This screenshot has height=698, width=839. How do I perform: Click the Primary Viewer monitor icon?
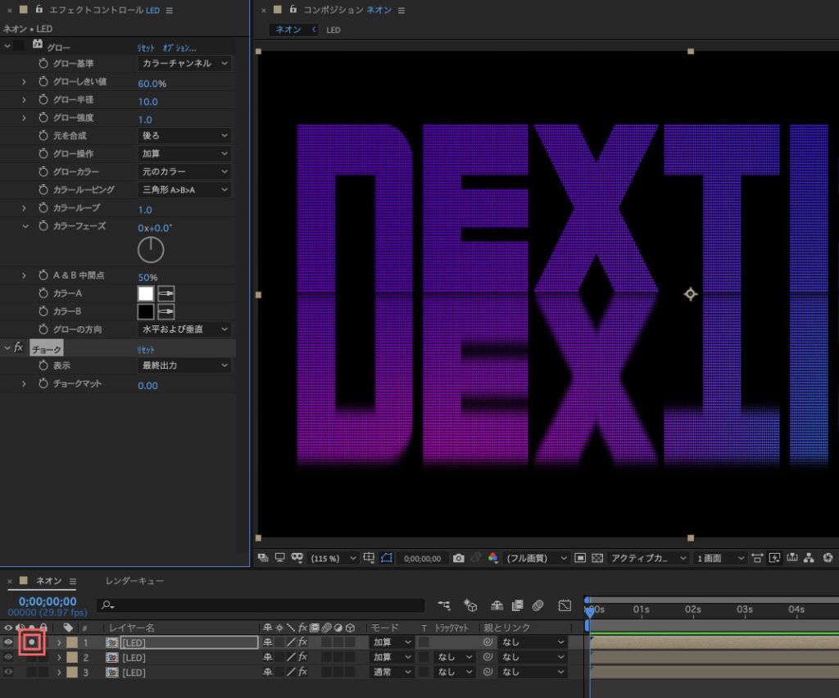point(280,558)
